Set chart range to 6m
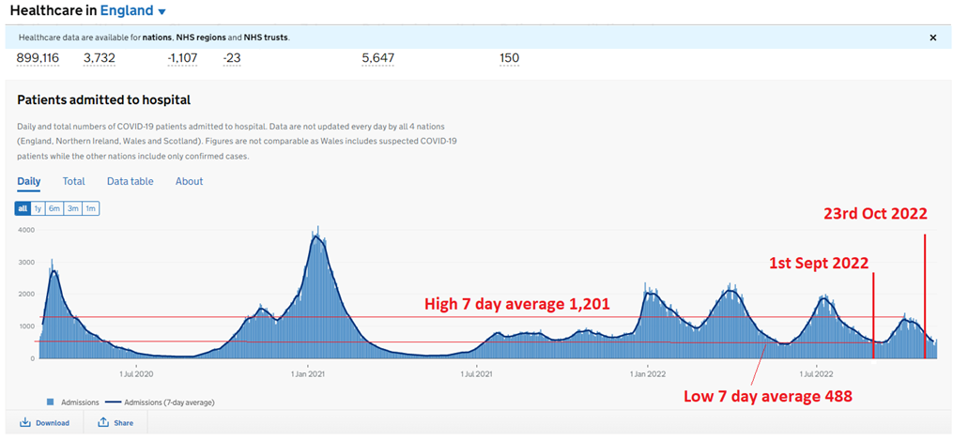 pos(54,208)
